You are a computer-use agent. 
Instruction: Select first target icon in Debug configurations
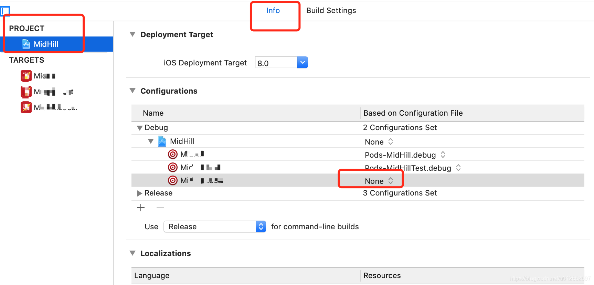tap(173, 154)
